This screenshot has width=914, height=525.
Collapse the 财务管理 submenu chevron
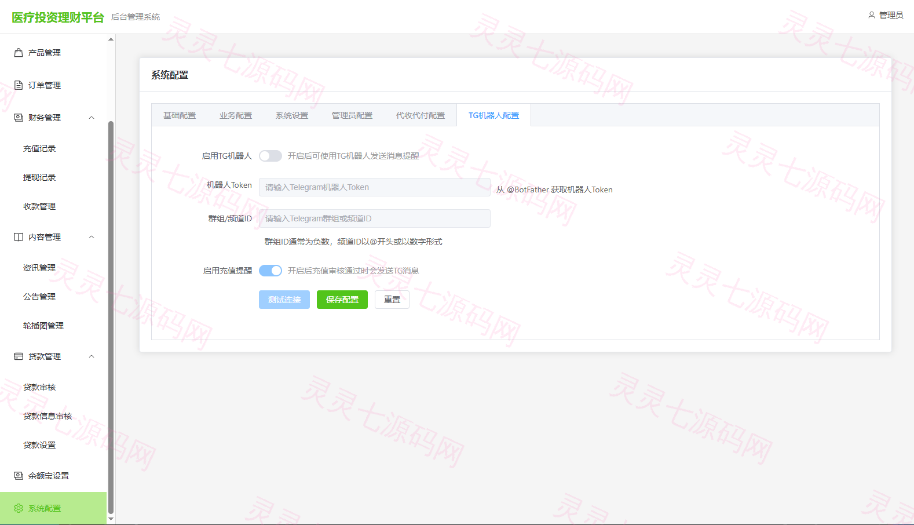coord(92,118)
